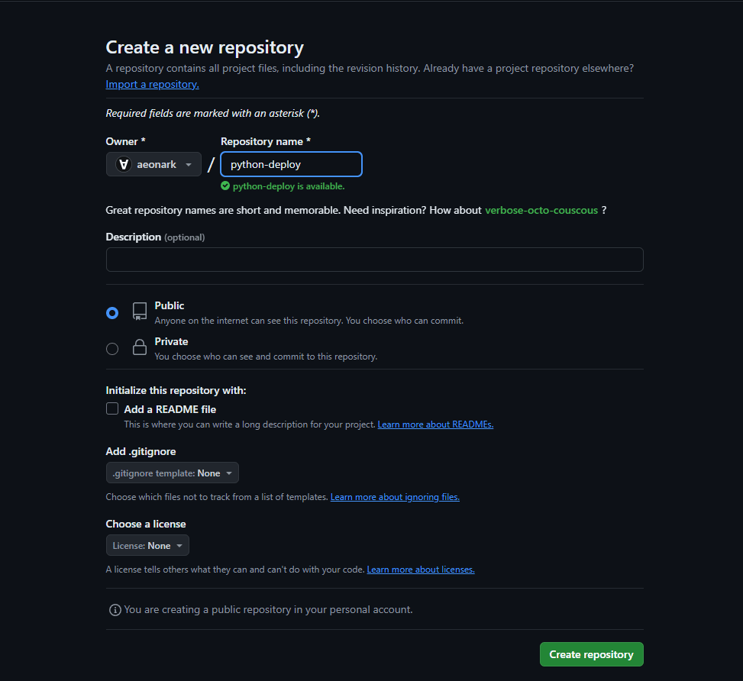Open the Owner aeonark dropdown
This screenshot has width=743, height=681.
153,164
